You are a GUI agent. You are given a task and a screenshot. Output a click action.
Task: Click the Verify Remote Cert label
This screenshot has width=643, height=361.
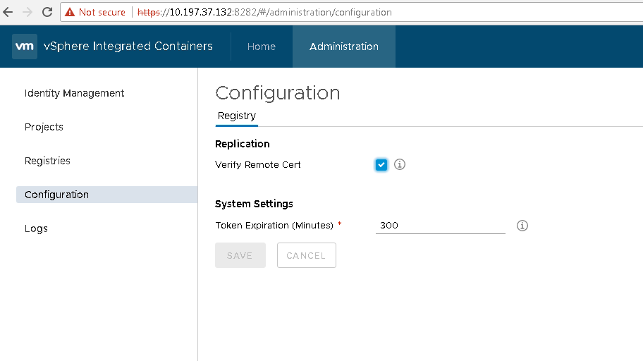tap(258, 165)
